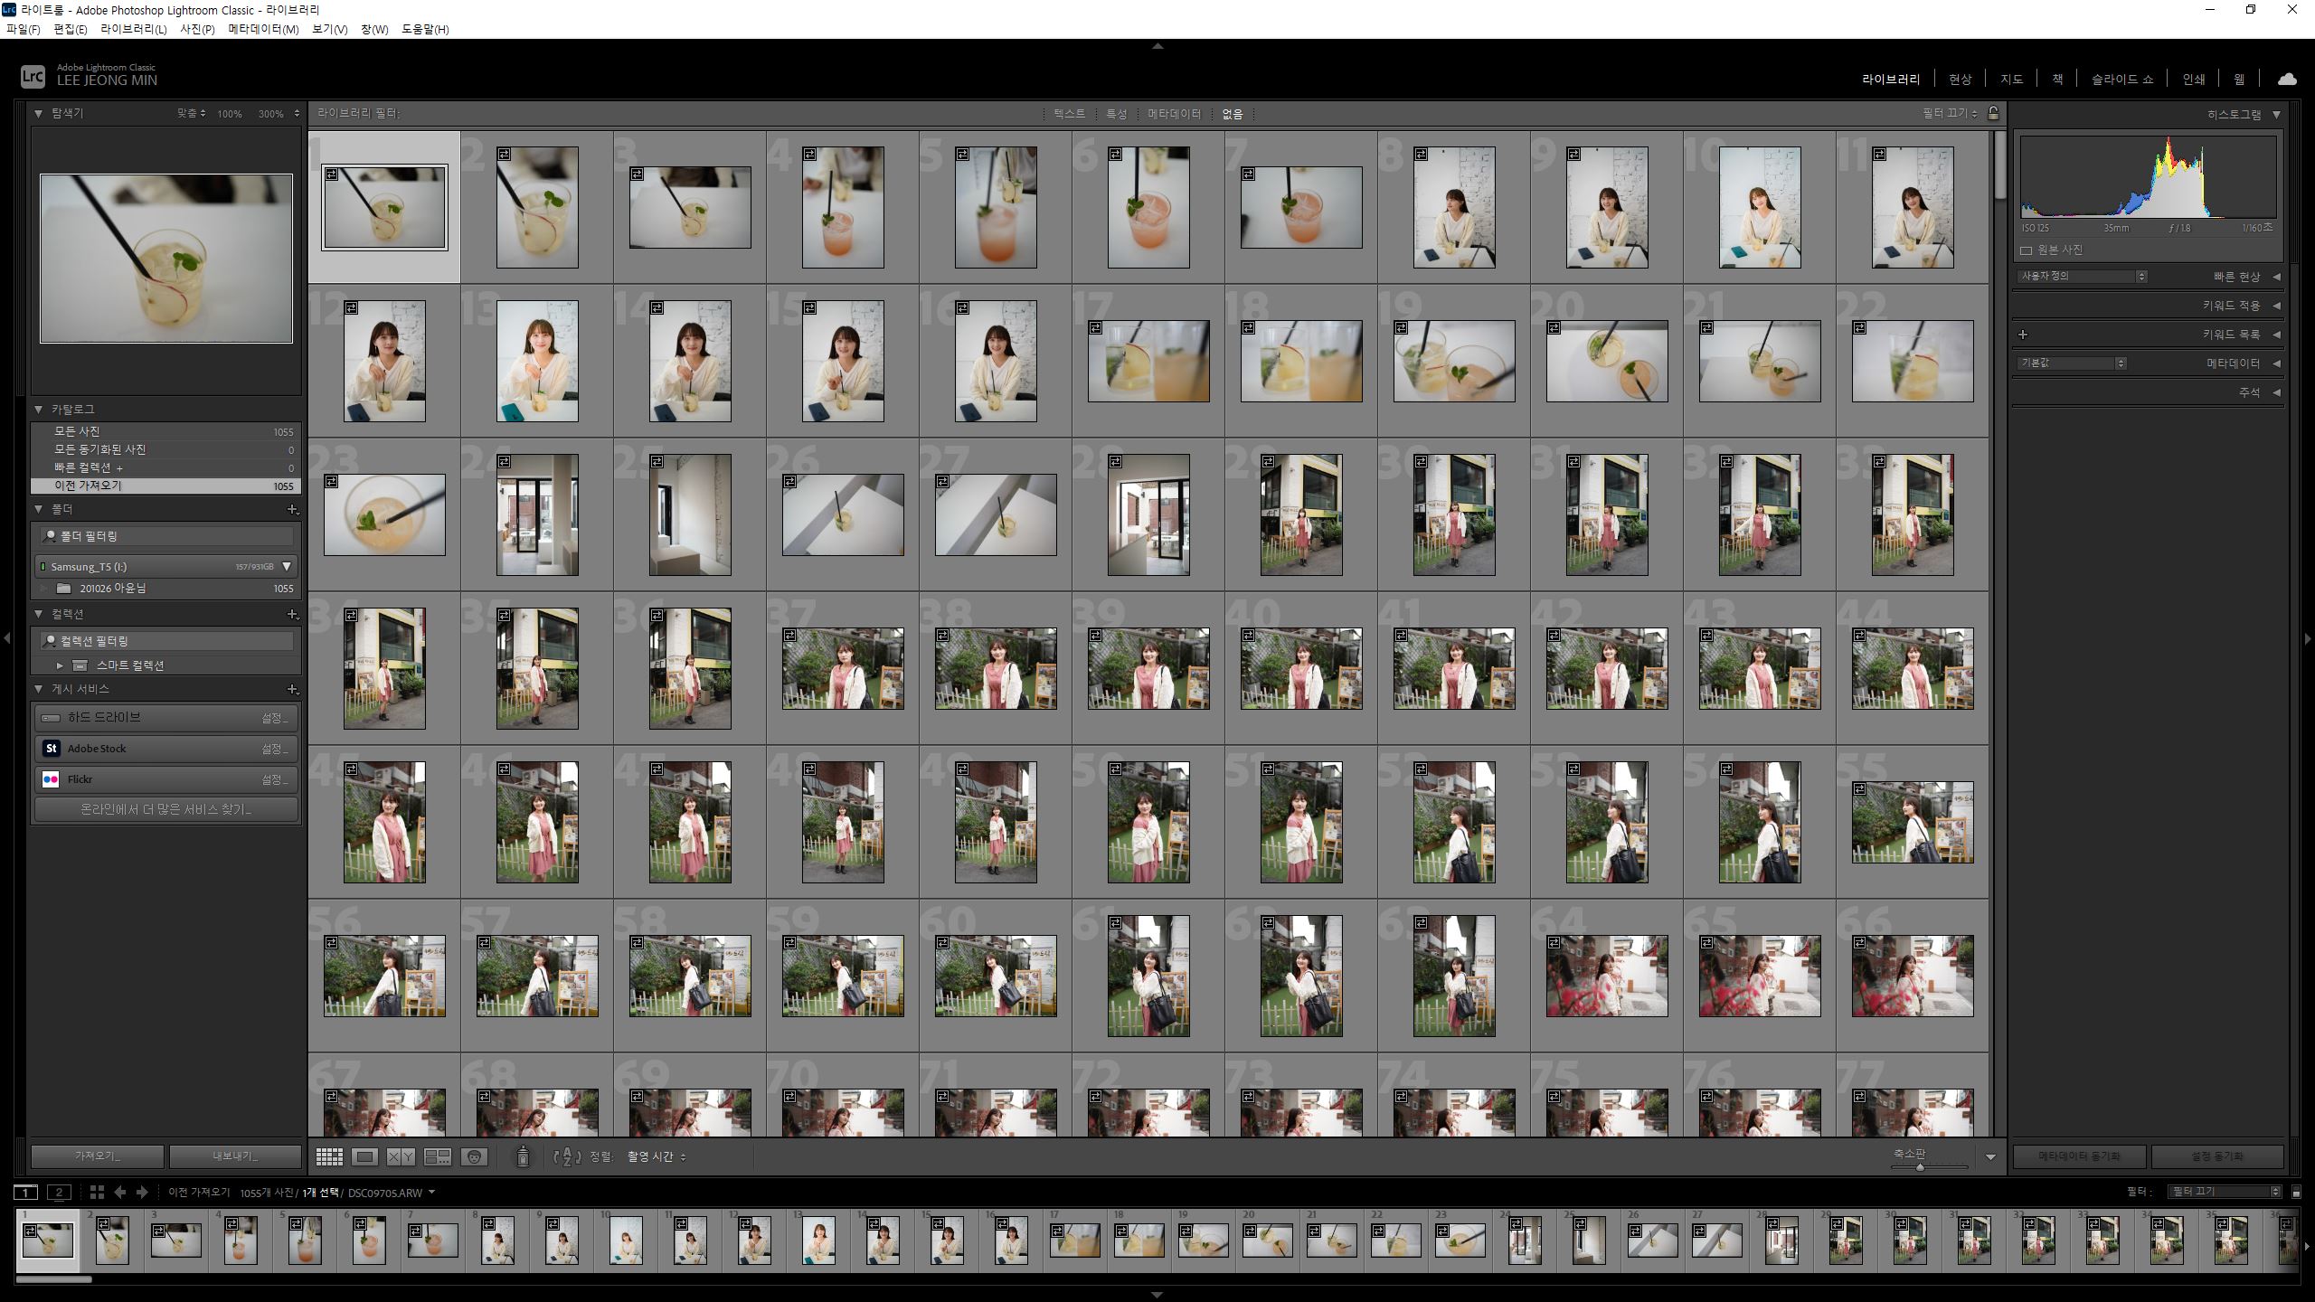
Task: Collapse the 카탈로그 panel triangle
Action: click(x=39, y=410)
